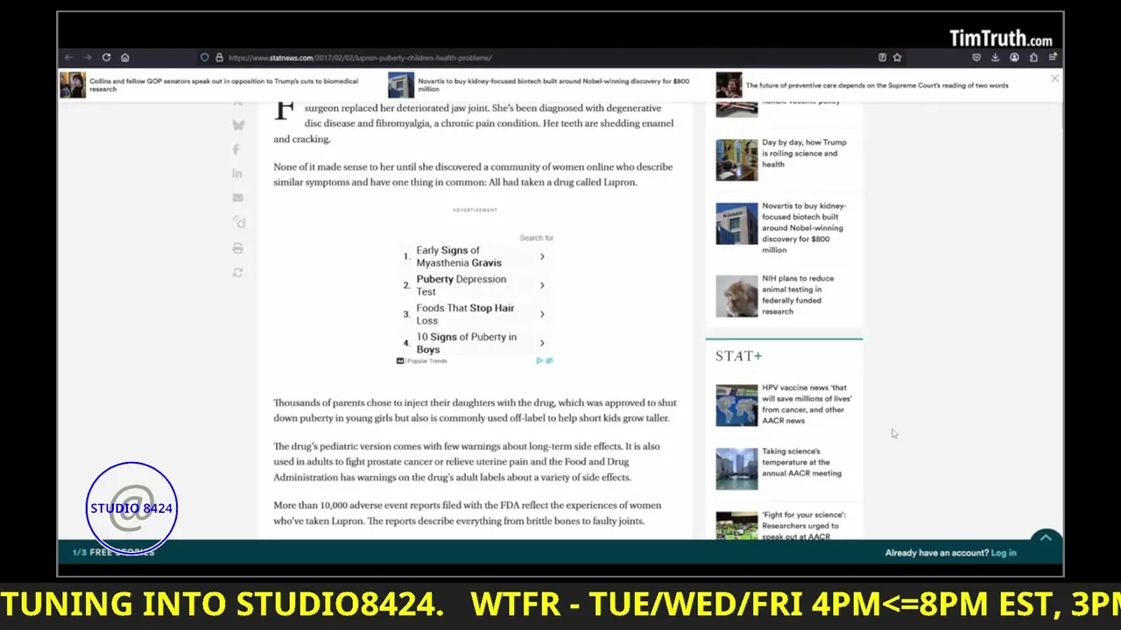
Task: Open Early Signs of Myasthenia Gravis ad
Action: click(459, 256)
